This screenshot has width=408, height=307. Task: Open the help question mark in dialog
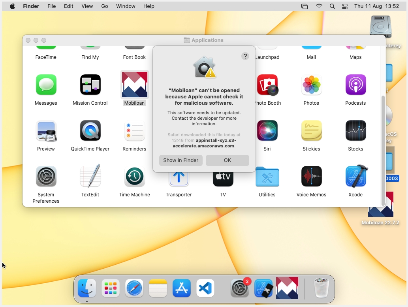click(245, 56)
